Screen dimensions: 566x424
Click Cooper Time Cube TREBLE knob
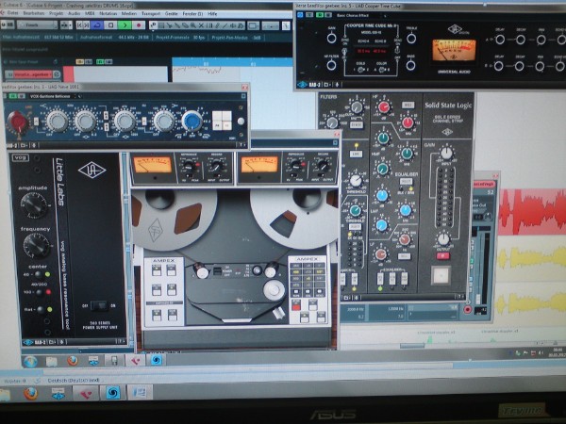[x=411, y=39]
